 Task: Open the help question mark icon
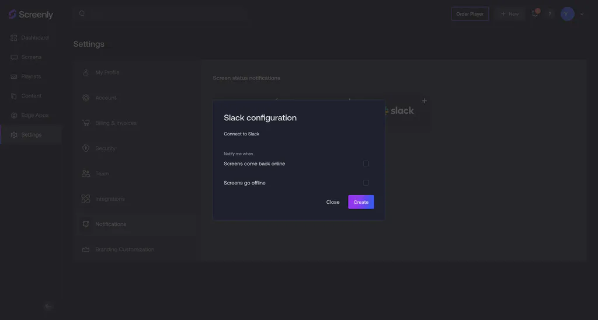pyautogui.click(x=550, y=14)
